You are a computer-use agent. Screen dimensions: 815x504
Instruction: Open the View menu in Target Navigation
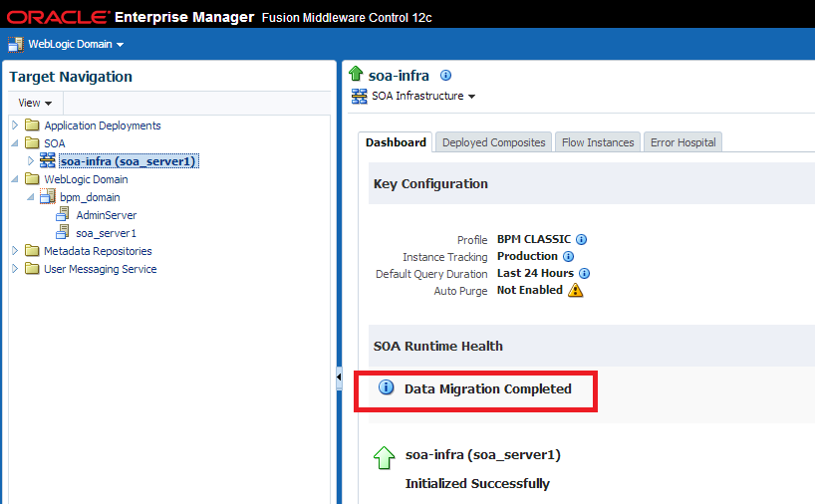[x=35, y=103]
